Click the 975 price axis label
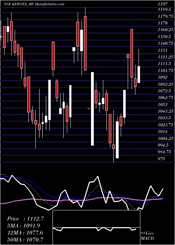Viewport: 175px width, 245px height. pyautogui.click(x=162, y=159)
